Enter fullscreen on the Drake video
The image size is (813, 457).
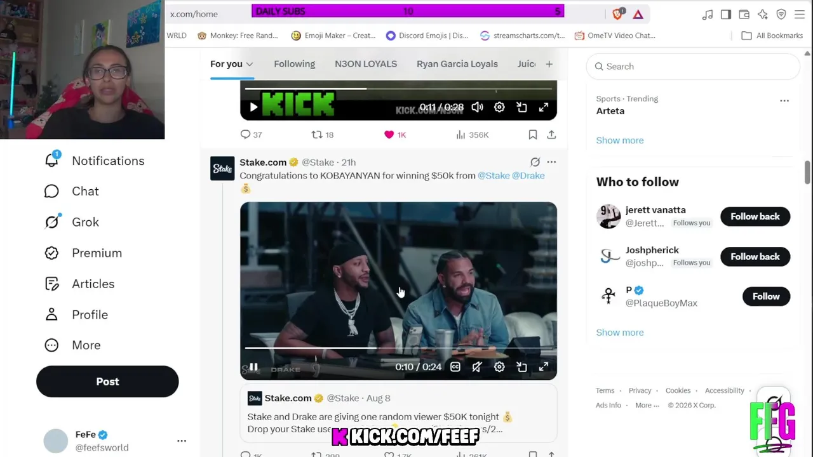[x=544, y=367]
